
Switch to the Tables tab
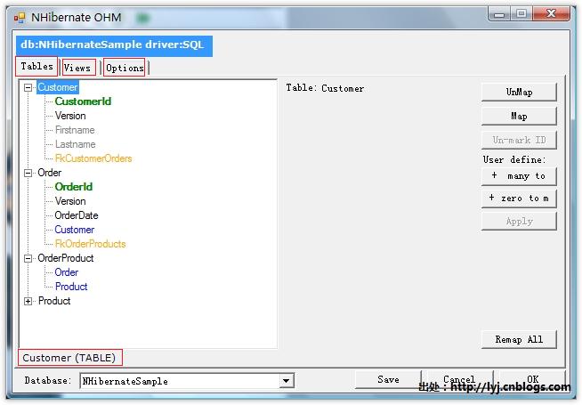click(36, 67)
